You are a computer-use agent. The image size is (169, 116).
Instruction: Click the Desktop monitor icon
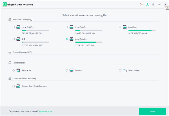(72, 70)
